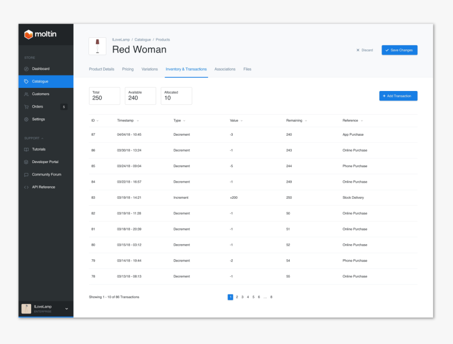453x344 pixels.
Task: Open Dashboard from sidebar icon
Action: click(x=26, y=69)
